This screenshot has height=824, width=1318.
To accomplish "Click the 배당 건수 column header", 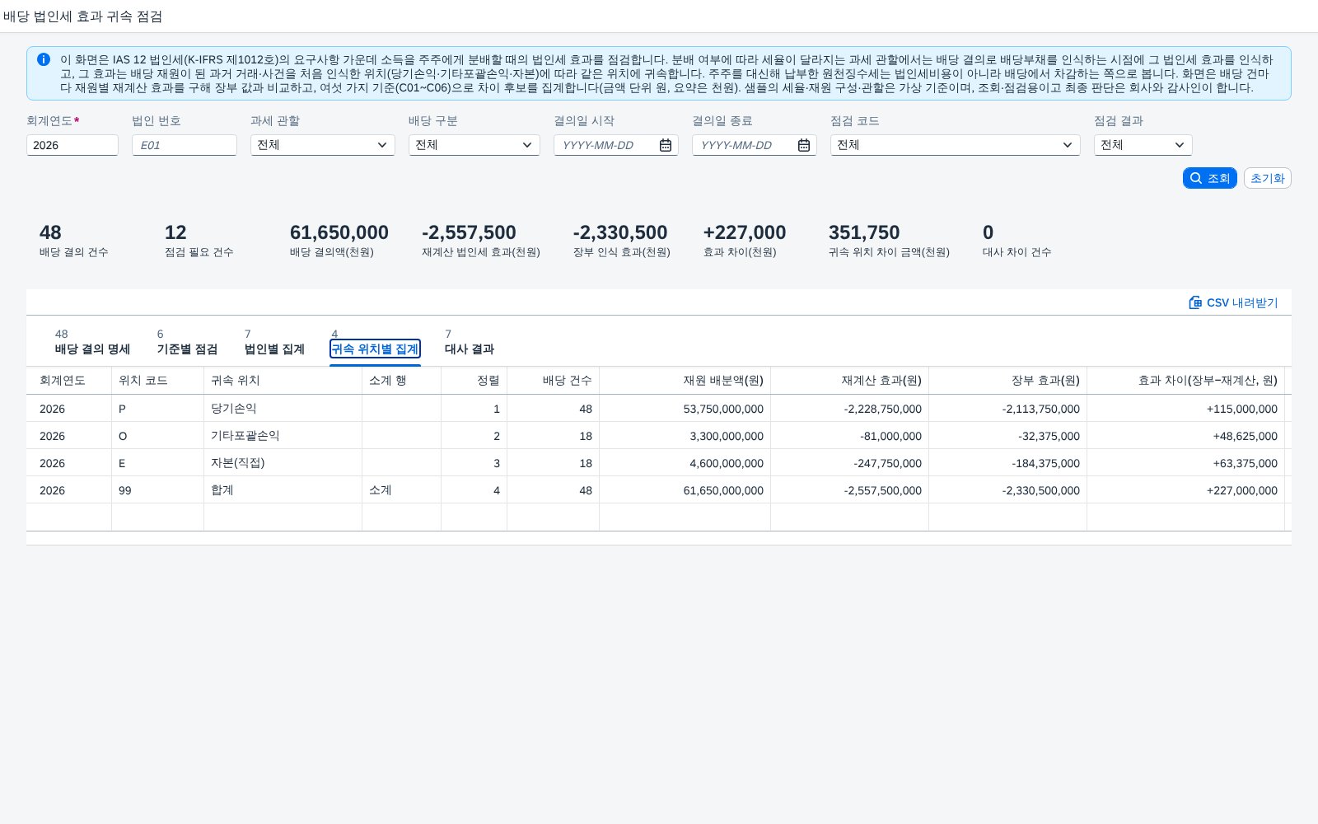I will (553, 380).
